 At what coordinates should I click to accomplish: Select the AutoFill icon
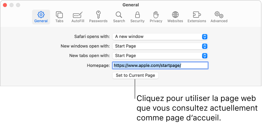point(78,15)
